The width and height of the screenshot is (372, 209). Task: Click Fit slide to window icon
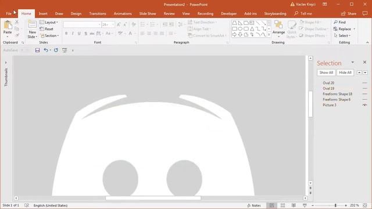(365, 206)
